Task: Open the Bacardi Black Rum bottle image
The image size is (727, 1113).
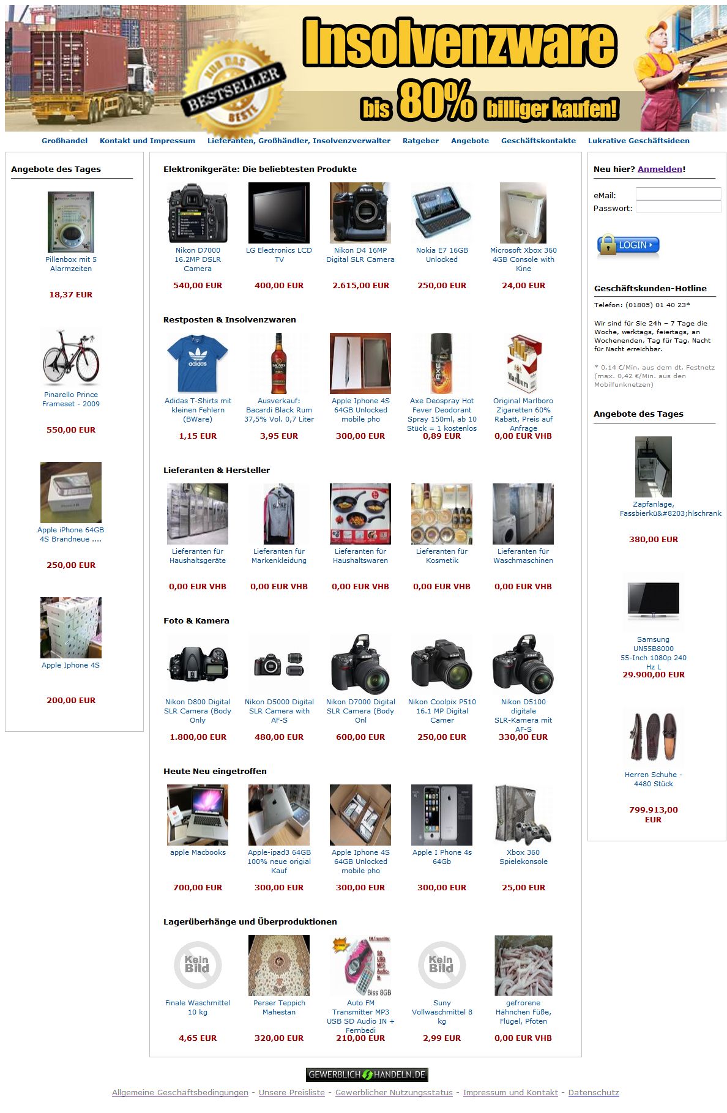Action: pyautogui.click(x=279, y=363)
